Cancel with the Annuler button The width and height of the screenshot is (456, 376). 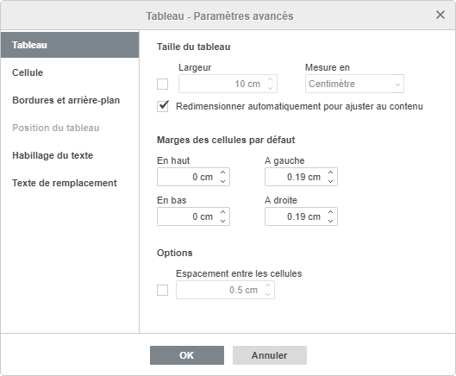pyautogui.click(x=270, y=355)
